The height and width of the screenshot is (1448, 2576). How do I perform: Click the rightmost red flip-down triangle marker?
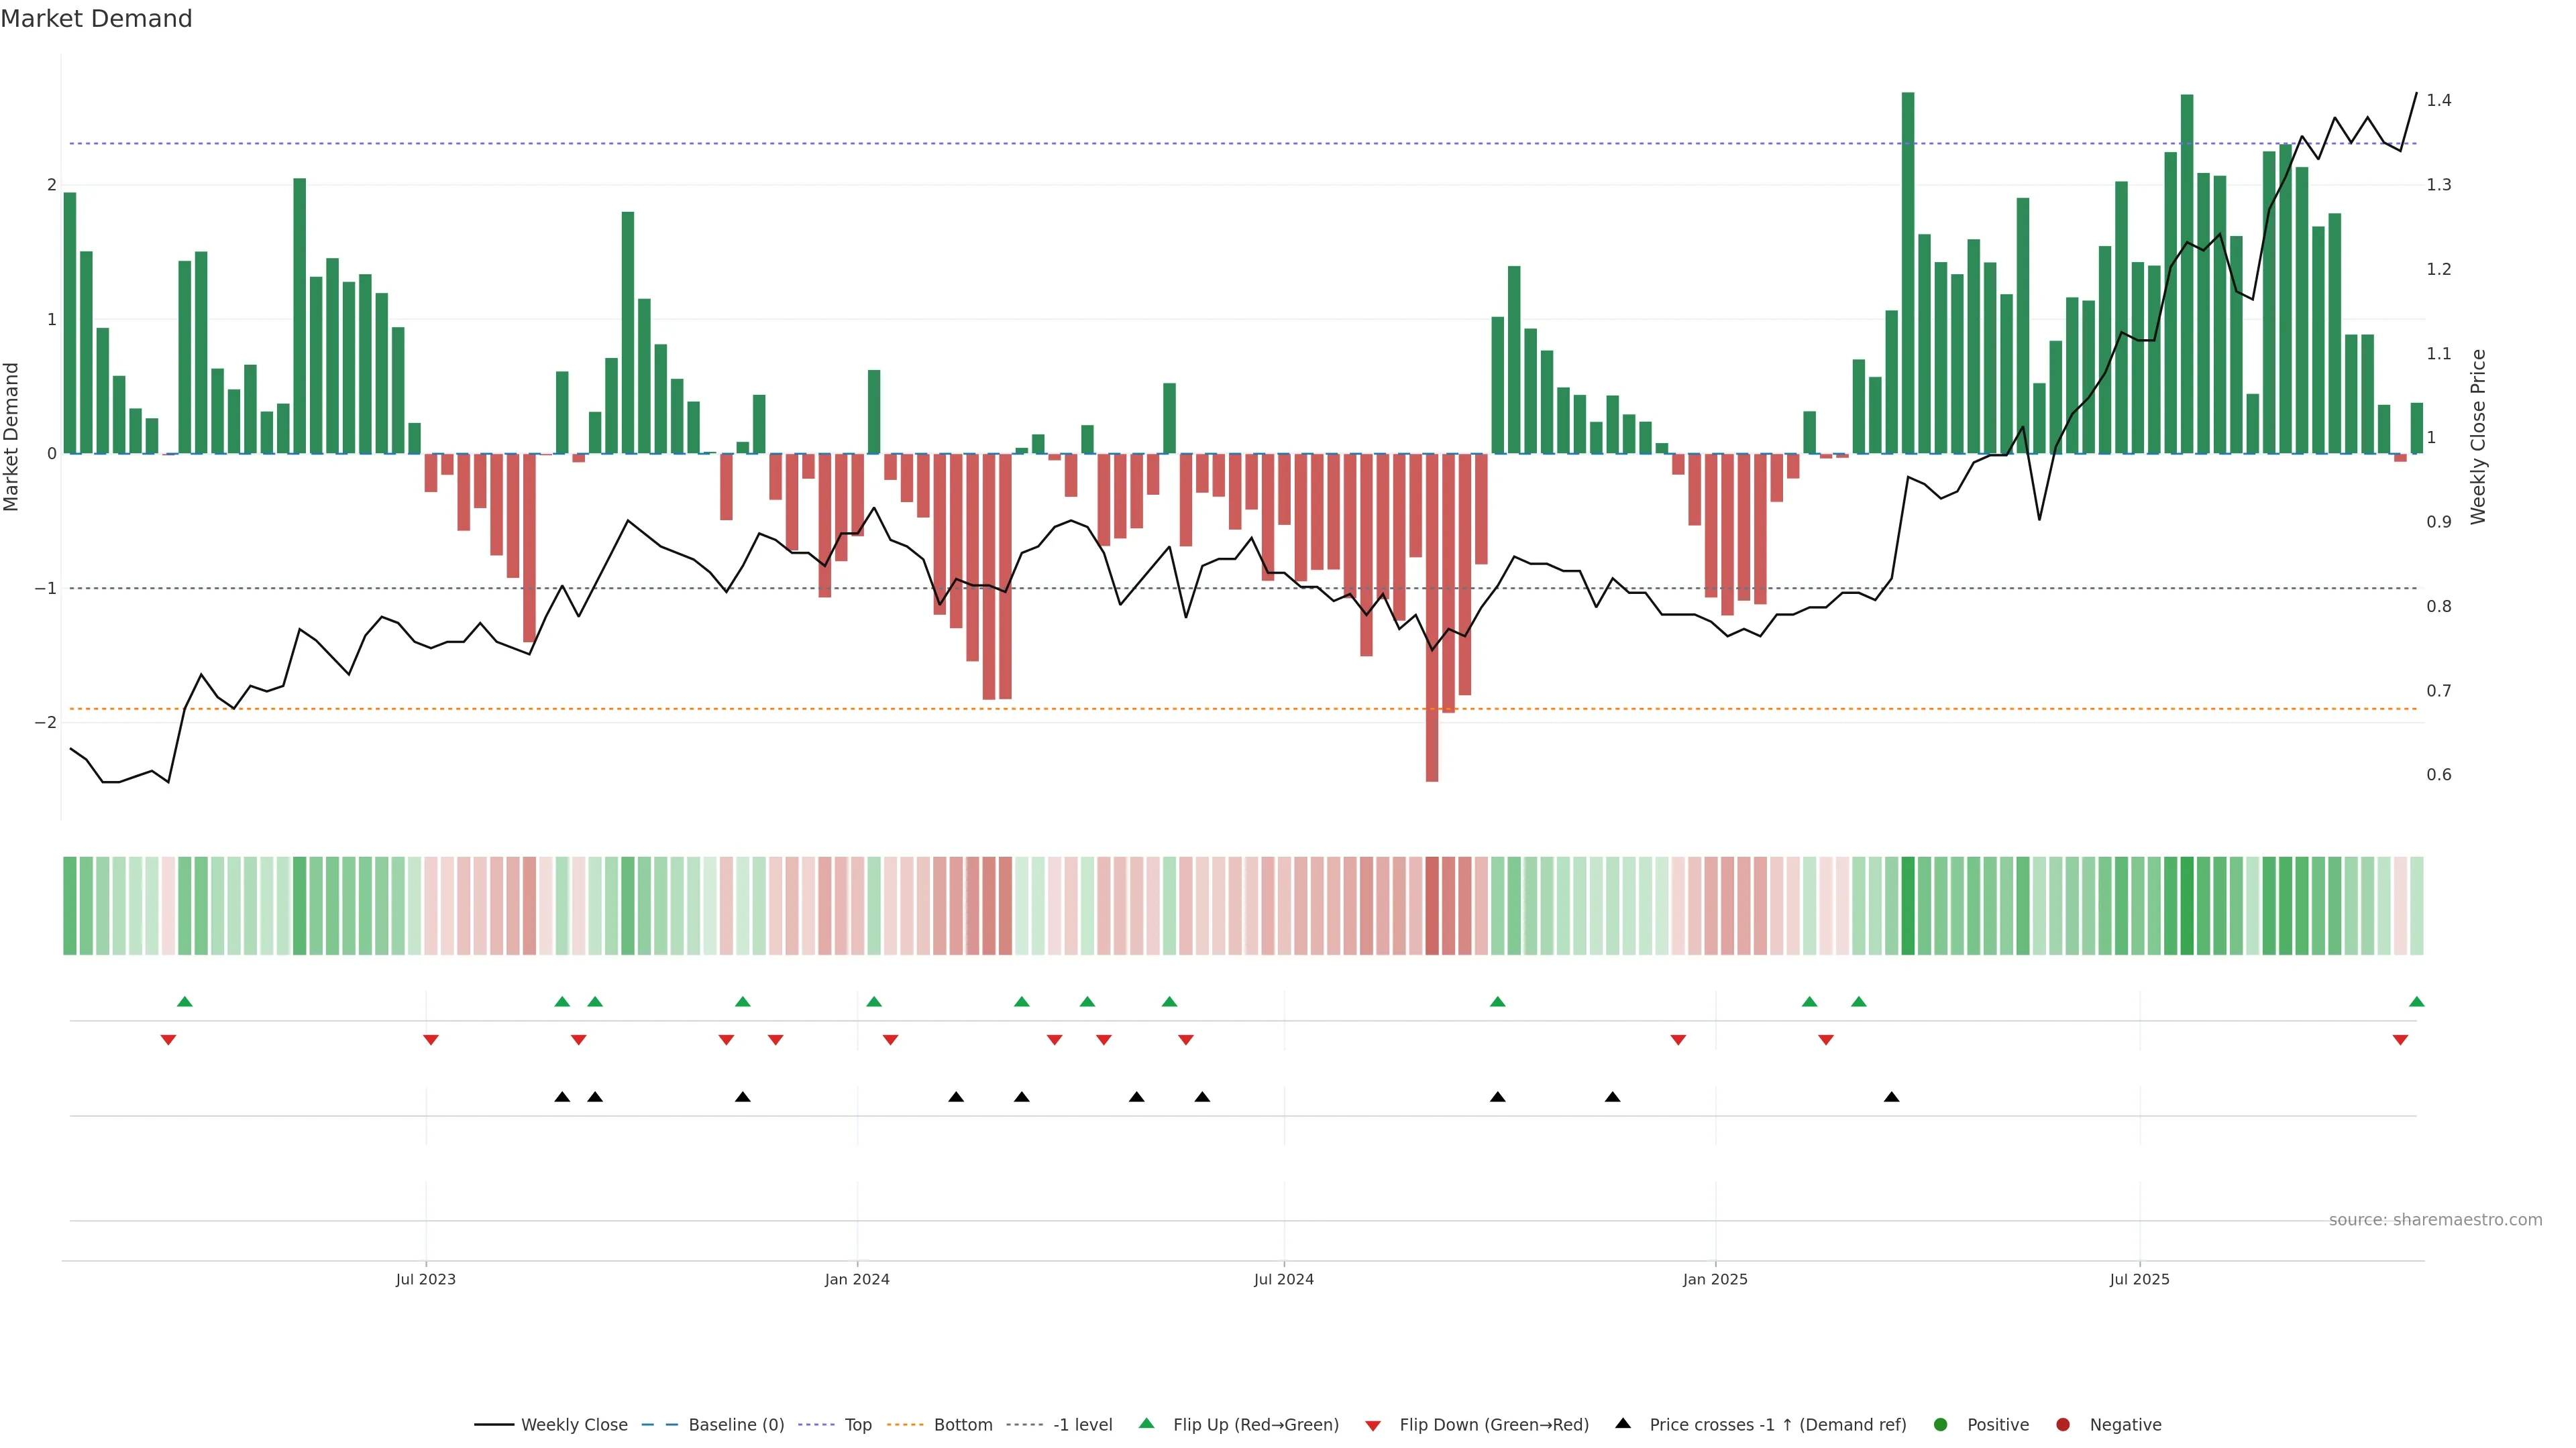tap(2400, 1040)
